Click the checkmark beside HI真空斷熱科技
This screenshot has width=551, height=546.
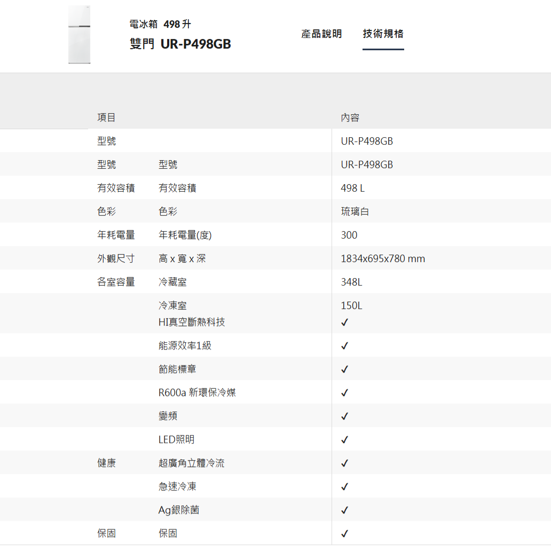click(x=344, y=322)
